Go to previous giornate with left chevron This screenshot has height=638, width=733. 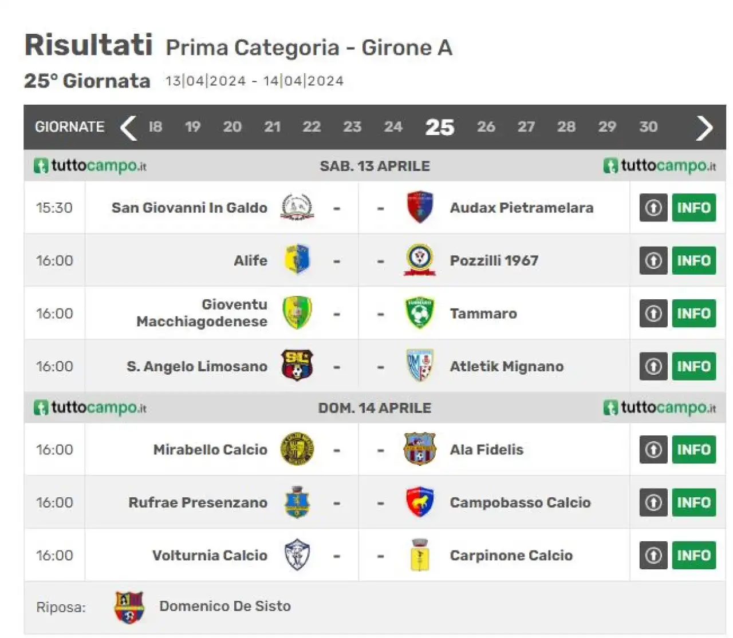click(128, 128)
